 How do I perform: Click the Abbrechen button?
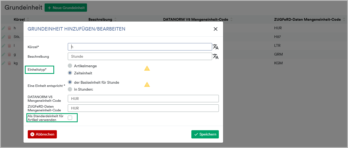click(x=42, y=134)
